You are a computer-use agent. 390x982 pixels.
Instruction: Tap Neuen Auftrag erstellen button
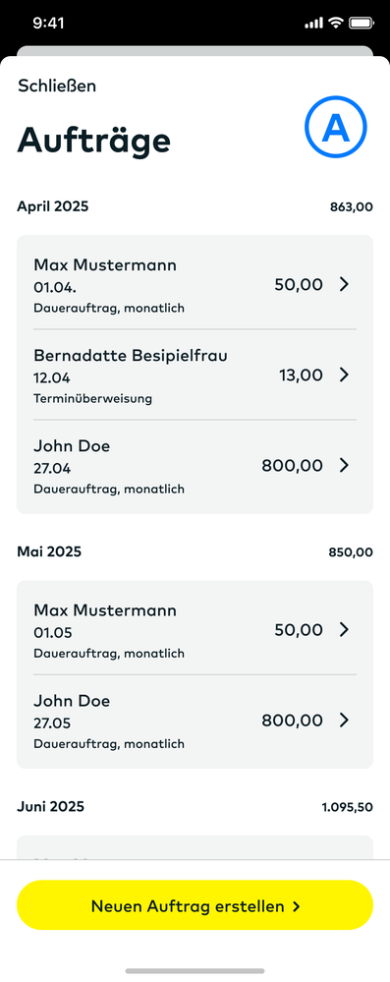pyautogui.click(x=195, y=905)
